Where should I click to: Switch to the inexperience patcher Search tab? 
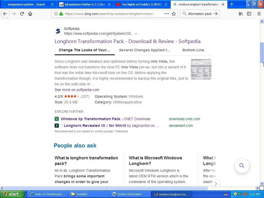tap(26, 4)
